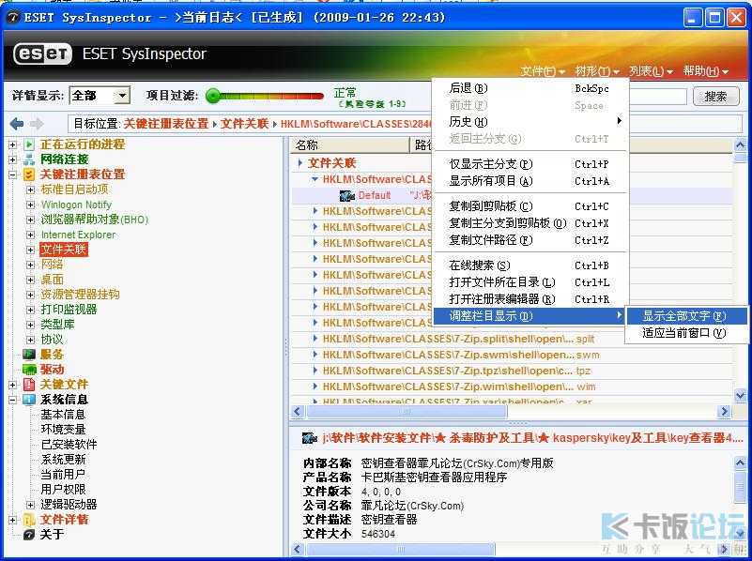Open the 帮助(H) menu
Image resolution: width=752 pixels, height=561 pixels.
[x=705, y=71]
